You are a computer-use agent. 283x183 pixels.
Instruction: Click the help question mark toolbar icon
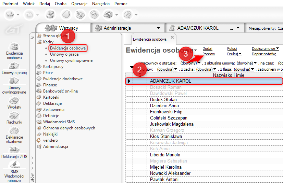pos(128,15)
